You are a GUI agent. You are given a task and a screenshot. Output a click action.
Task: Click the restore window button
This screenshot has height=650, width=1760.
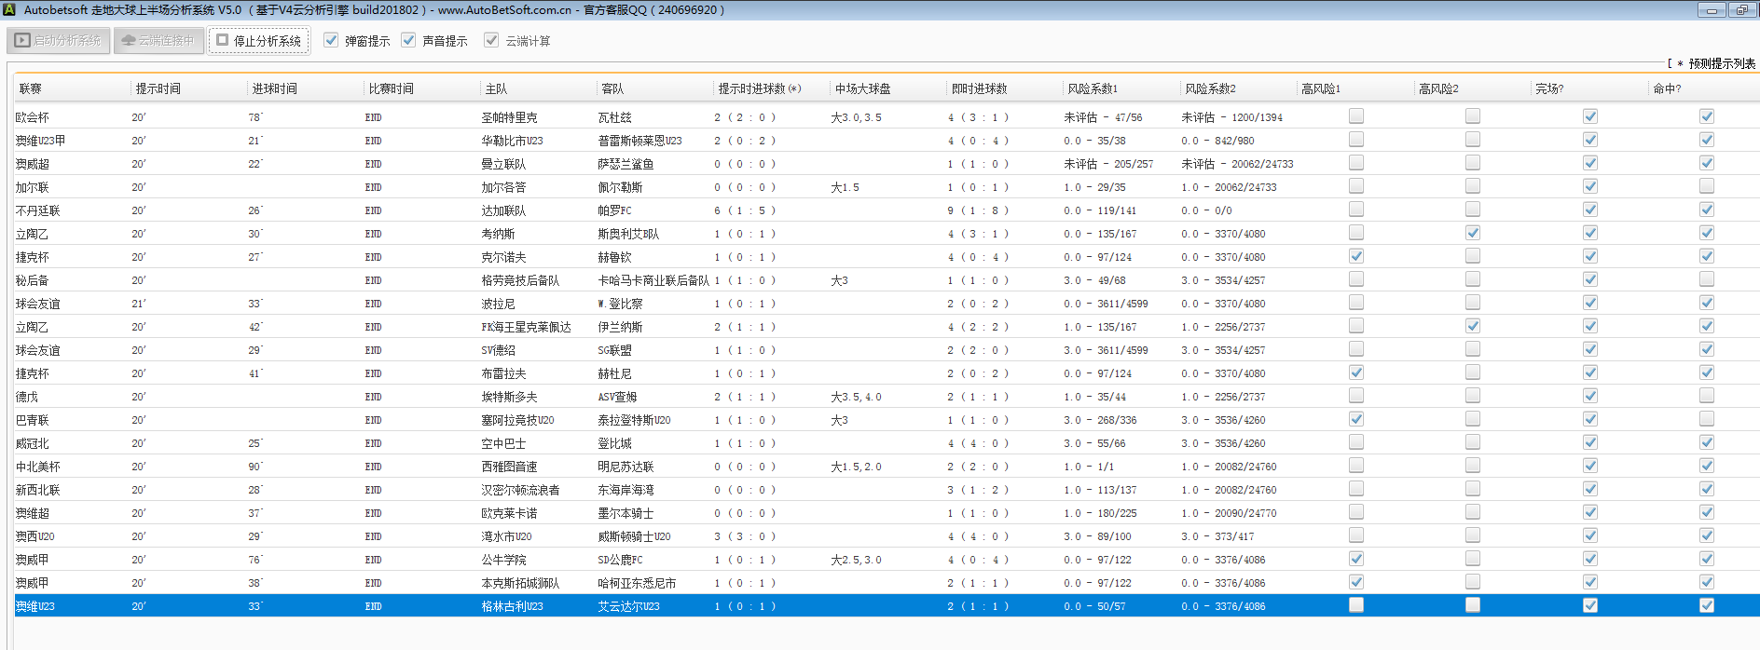1741,10
